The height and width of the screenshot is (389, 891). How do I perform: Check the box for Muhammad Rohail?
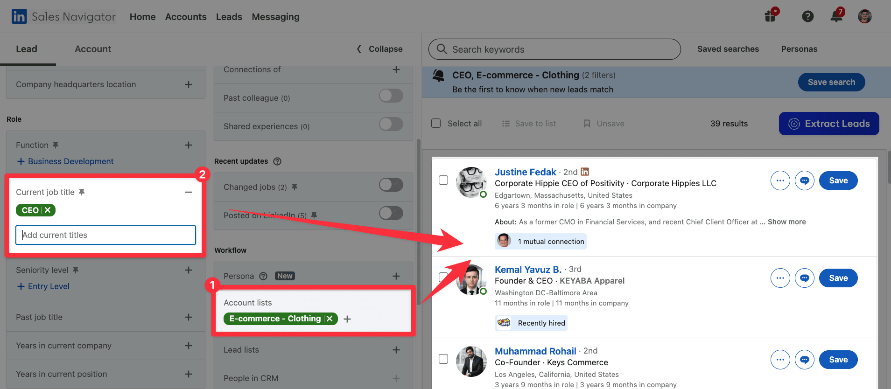pyautogui.click(x=443, y=359)
